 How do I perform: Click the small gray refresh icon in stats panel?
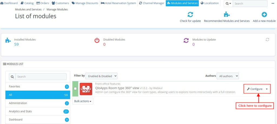(267, 40)
